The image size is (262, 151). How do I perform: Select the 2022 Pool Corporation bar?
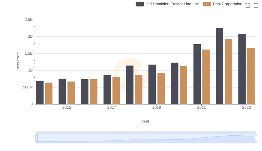(229, 71)
